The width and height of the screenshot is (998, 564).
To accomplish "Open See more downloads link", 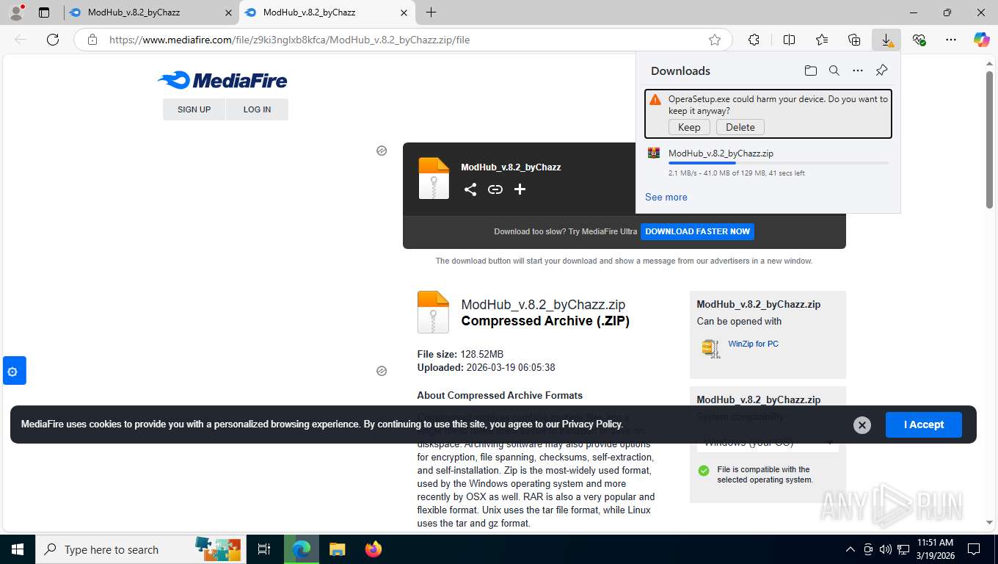I will tap(666, 197).
